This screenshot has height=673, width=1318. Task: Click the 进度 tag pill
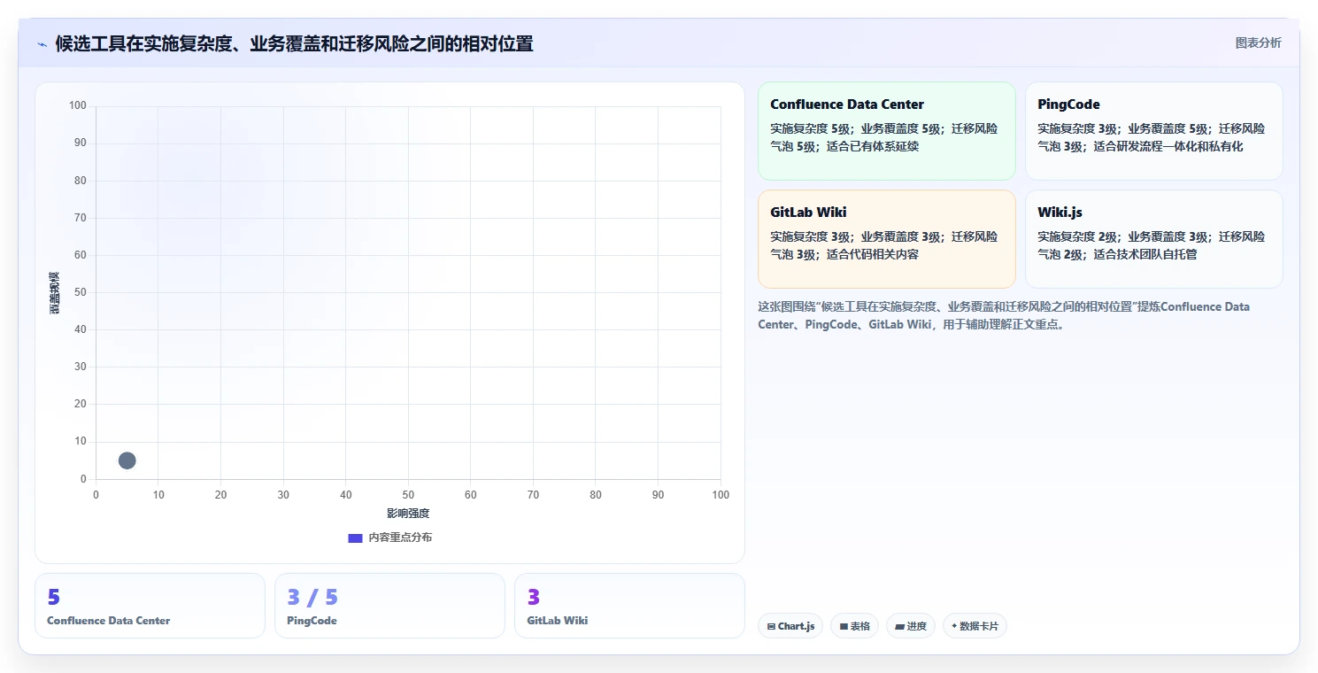(x=910, y=626)
